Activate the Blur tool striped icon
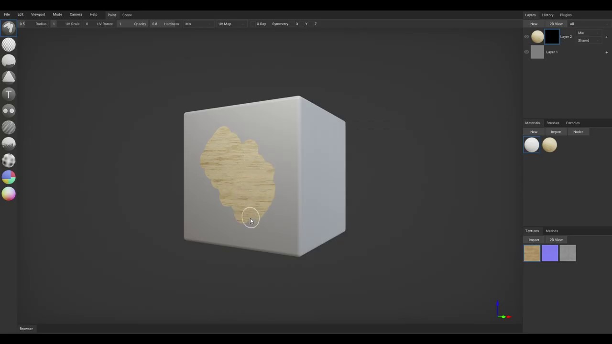 coord(9,127)
